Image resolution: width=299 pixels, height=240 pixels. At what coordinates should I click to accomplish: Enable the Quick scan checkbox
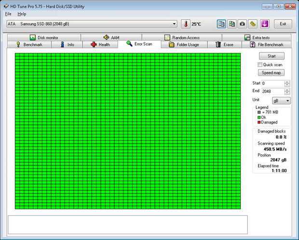pos(260,65)
